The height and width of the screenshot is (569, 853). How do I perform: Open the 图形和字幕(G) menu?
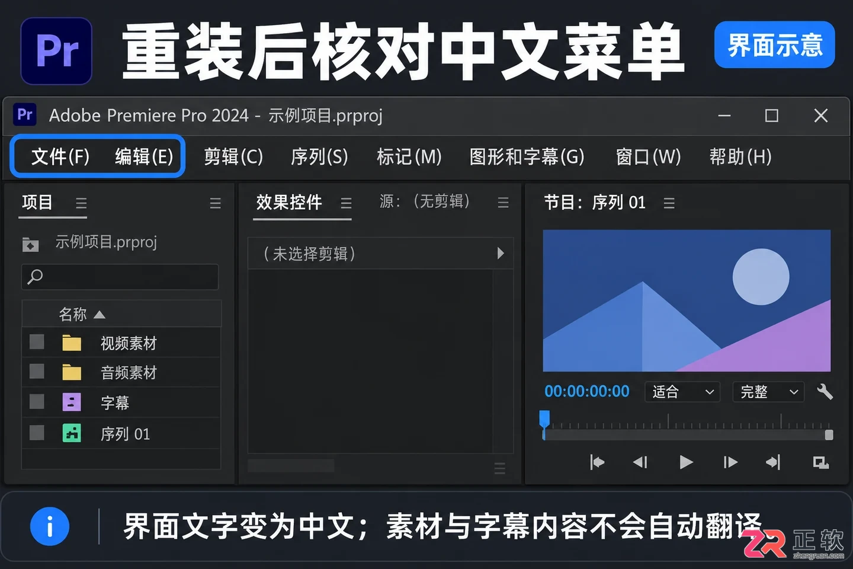[x=527, y=156]
